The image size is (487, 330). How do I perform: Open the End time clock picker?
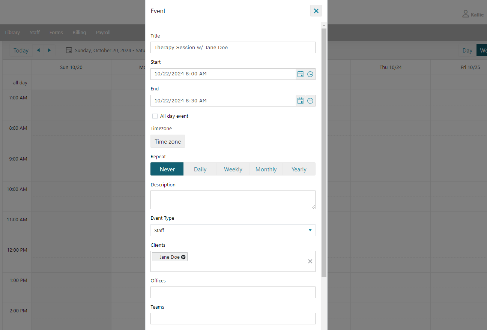[x=310, y=101]
